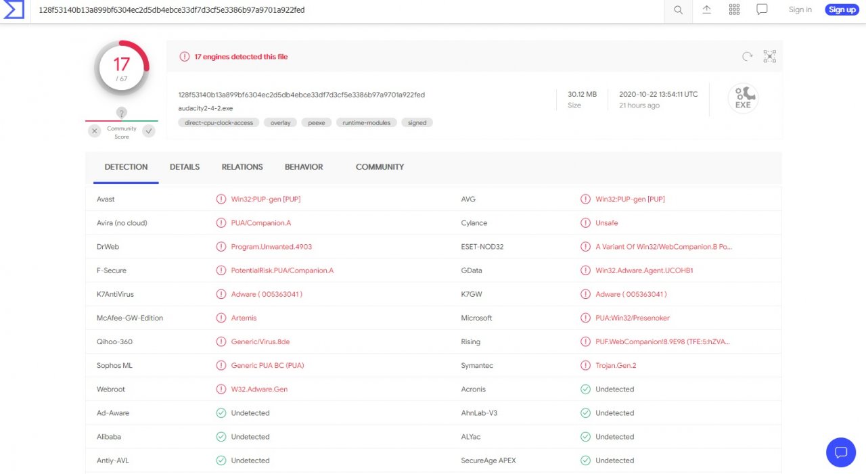Click the SecureAge APEX undetected check icon
Viewport: 866px width, 474px height.
pos(585,460)
